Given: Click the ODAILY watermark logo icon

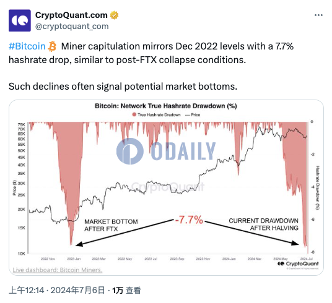Looking at the screenshot, I should pos(130,151).
